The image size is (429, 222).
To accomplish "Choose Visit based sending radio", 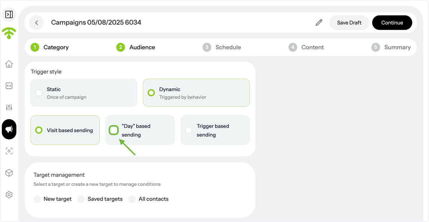I will point(39,130).
